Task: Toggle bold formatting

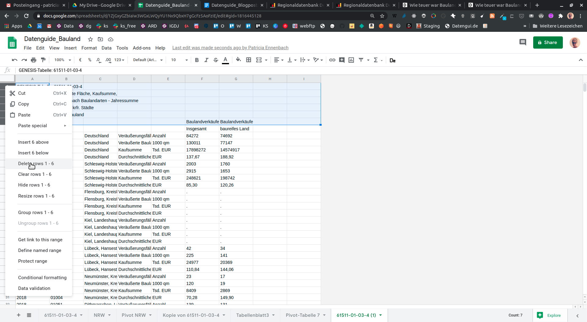Action: point(197,60)
